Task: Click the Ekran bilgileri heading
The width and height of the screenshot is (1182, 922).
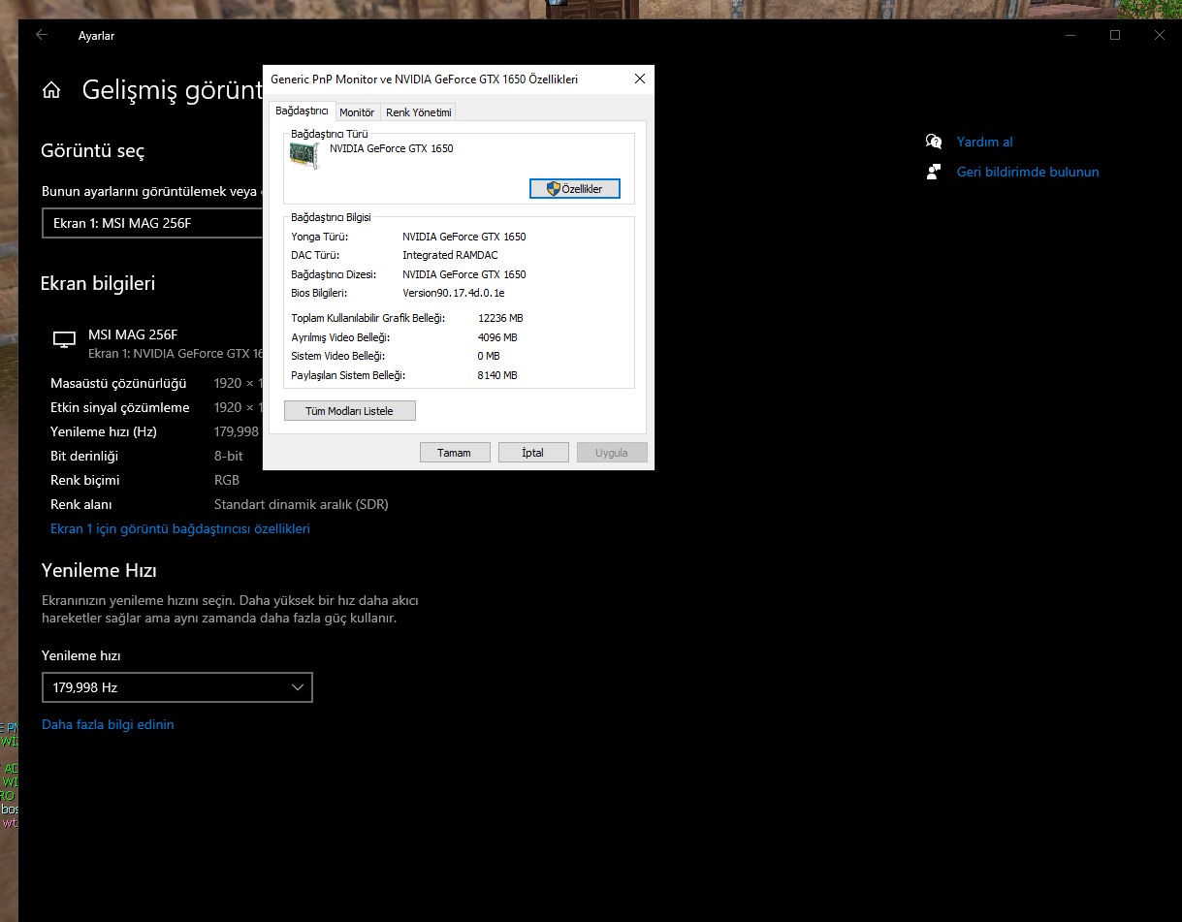Action: (98, 283)
